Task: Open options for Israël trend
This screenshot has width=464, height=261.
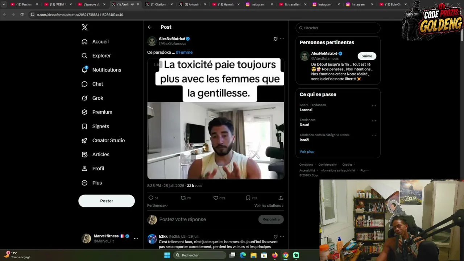Action: 374,136
